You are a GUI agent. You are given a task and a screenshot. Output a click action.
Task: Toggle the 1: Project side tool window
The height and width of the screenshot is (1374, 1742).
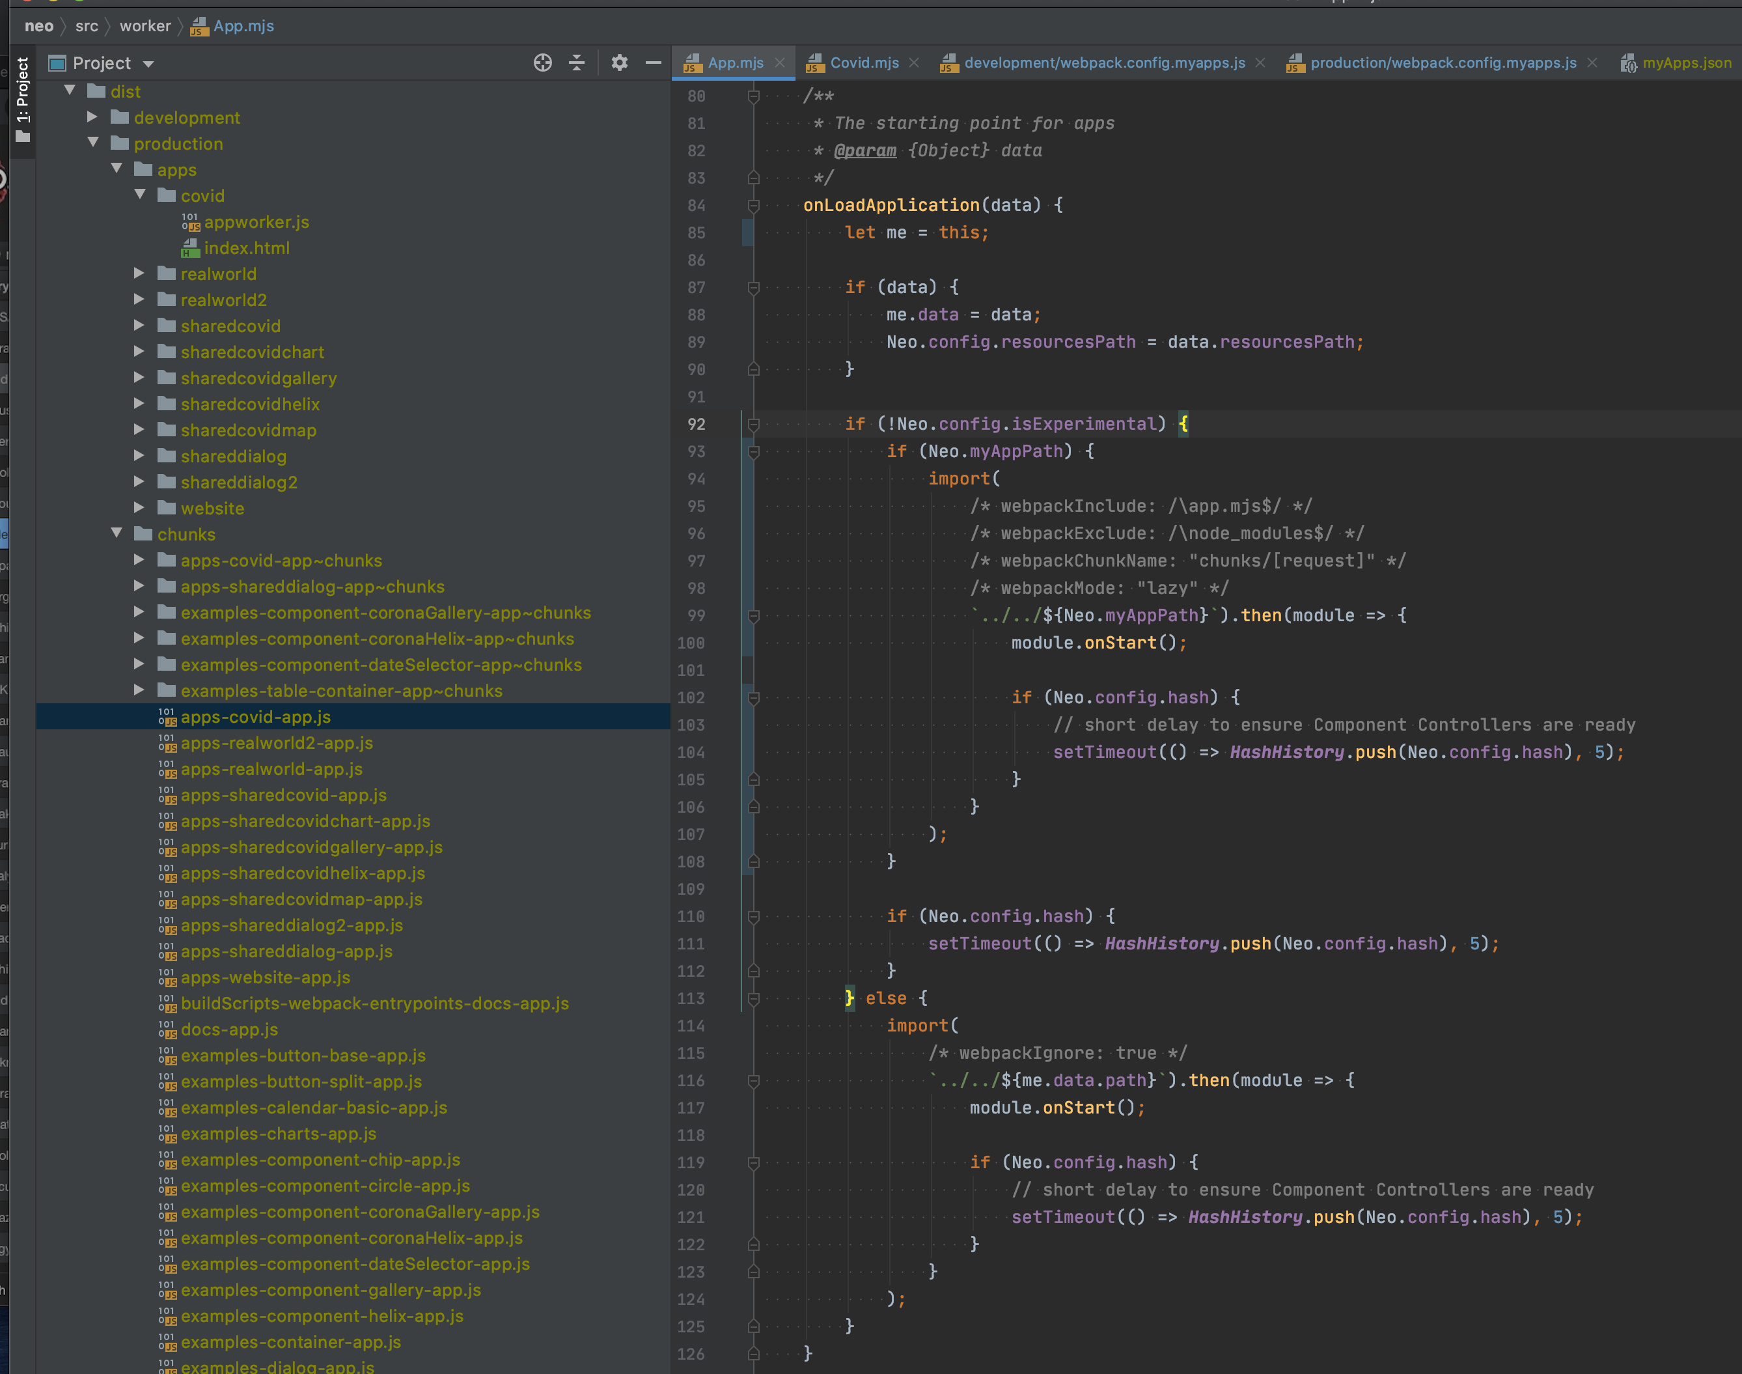(23, 100)
